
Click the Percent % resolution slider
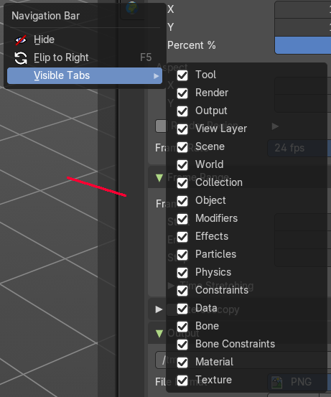(303, 45)
